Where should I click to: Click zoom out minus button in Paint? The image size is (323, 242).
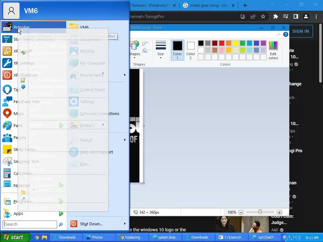click(241, 212)
